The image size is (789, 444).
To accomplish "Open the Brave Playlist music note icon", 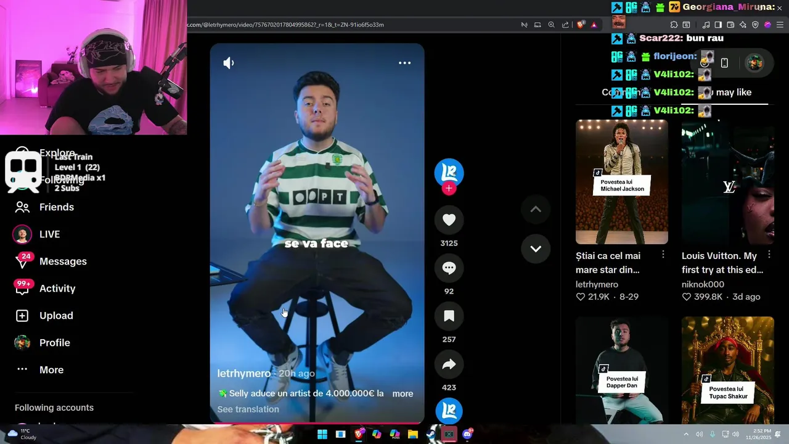I will pyautogui.click(x=706, y=25).
